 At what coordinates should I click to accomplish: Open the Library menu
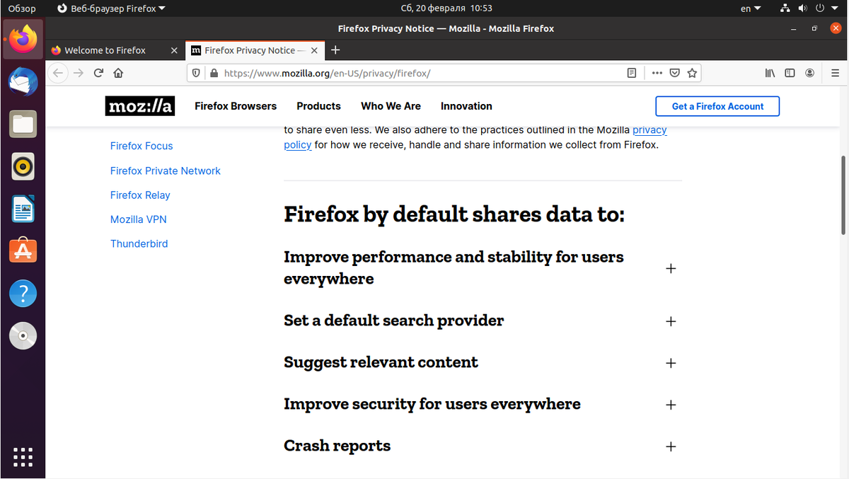pyautogui.click(x=770, y=73)
